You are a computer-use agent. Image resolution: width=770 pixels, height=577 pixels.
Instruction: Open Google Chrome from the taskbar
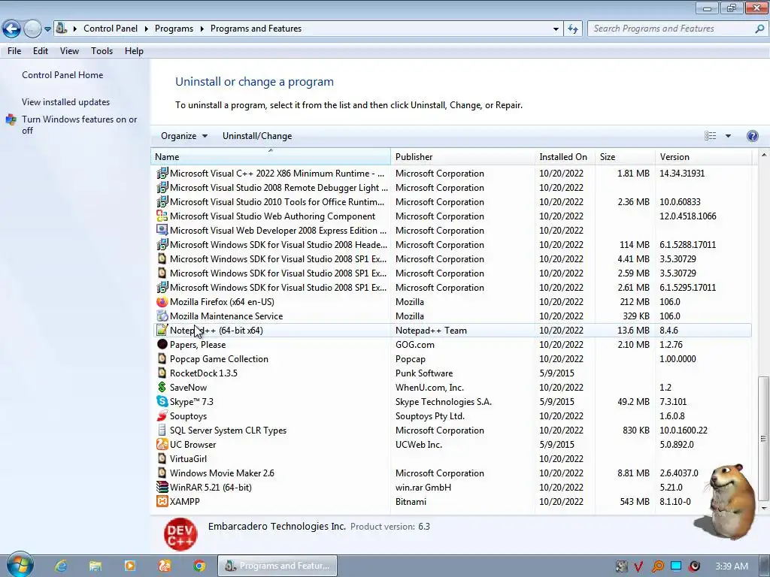click(199, 566)
